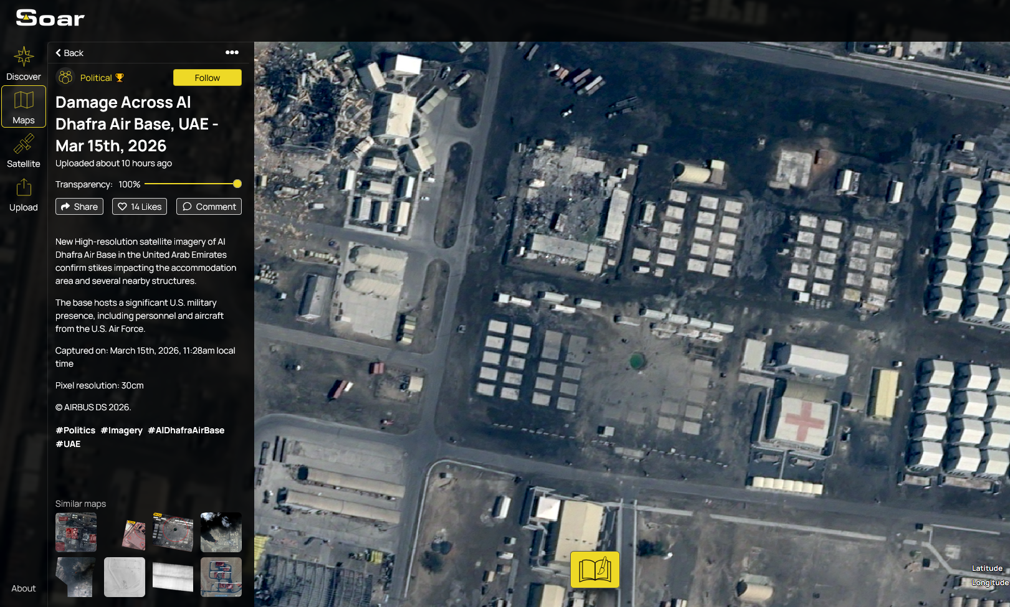
Task: Click the Soar logo
Action: pyautogui.click(x=50, y=18)
